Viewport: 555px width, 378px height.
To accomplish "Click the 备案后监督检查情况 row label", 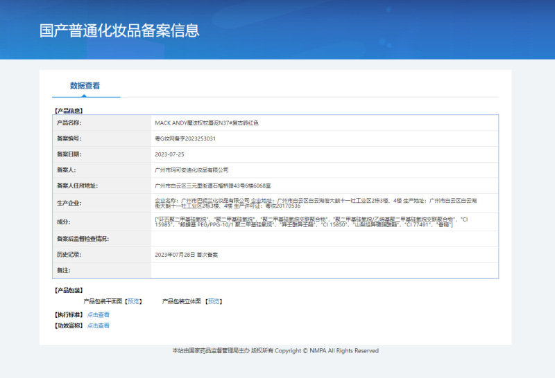I will click(83, 239).
